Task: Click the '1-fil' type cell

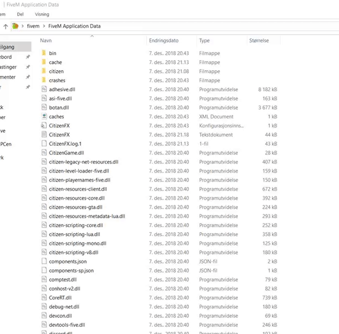Action: [203, 144]
